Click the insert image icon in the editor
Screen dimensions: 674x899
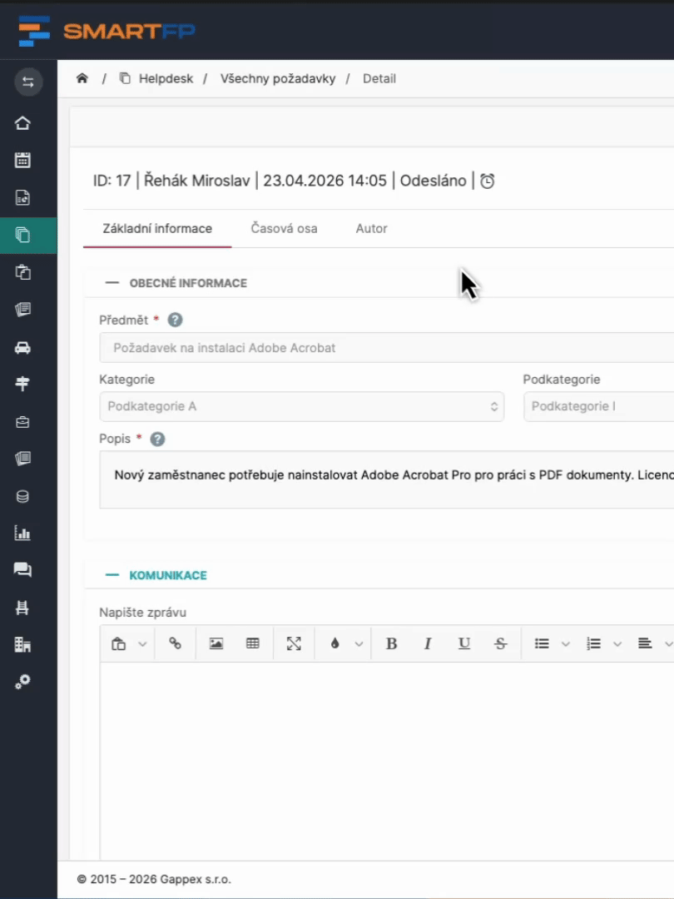click(216, 643)
